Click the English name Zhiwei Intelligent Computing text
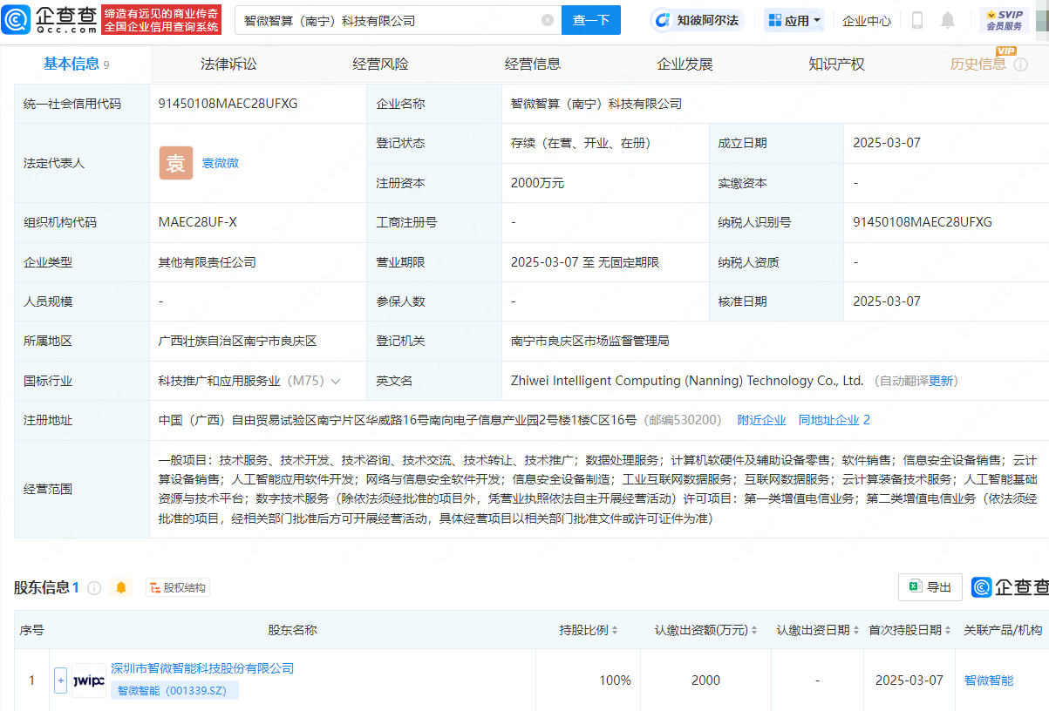 (687, 381)
